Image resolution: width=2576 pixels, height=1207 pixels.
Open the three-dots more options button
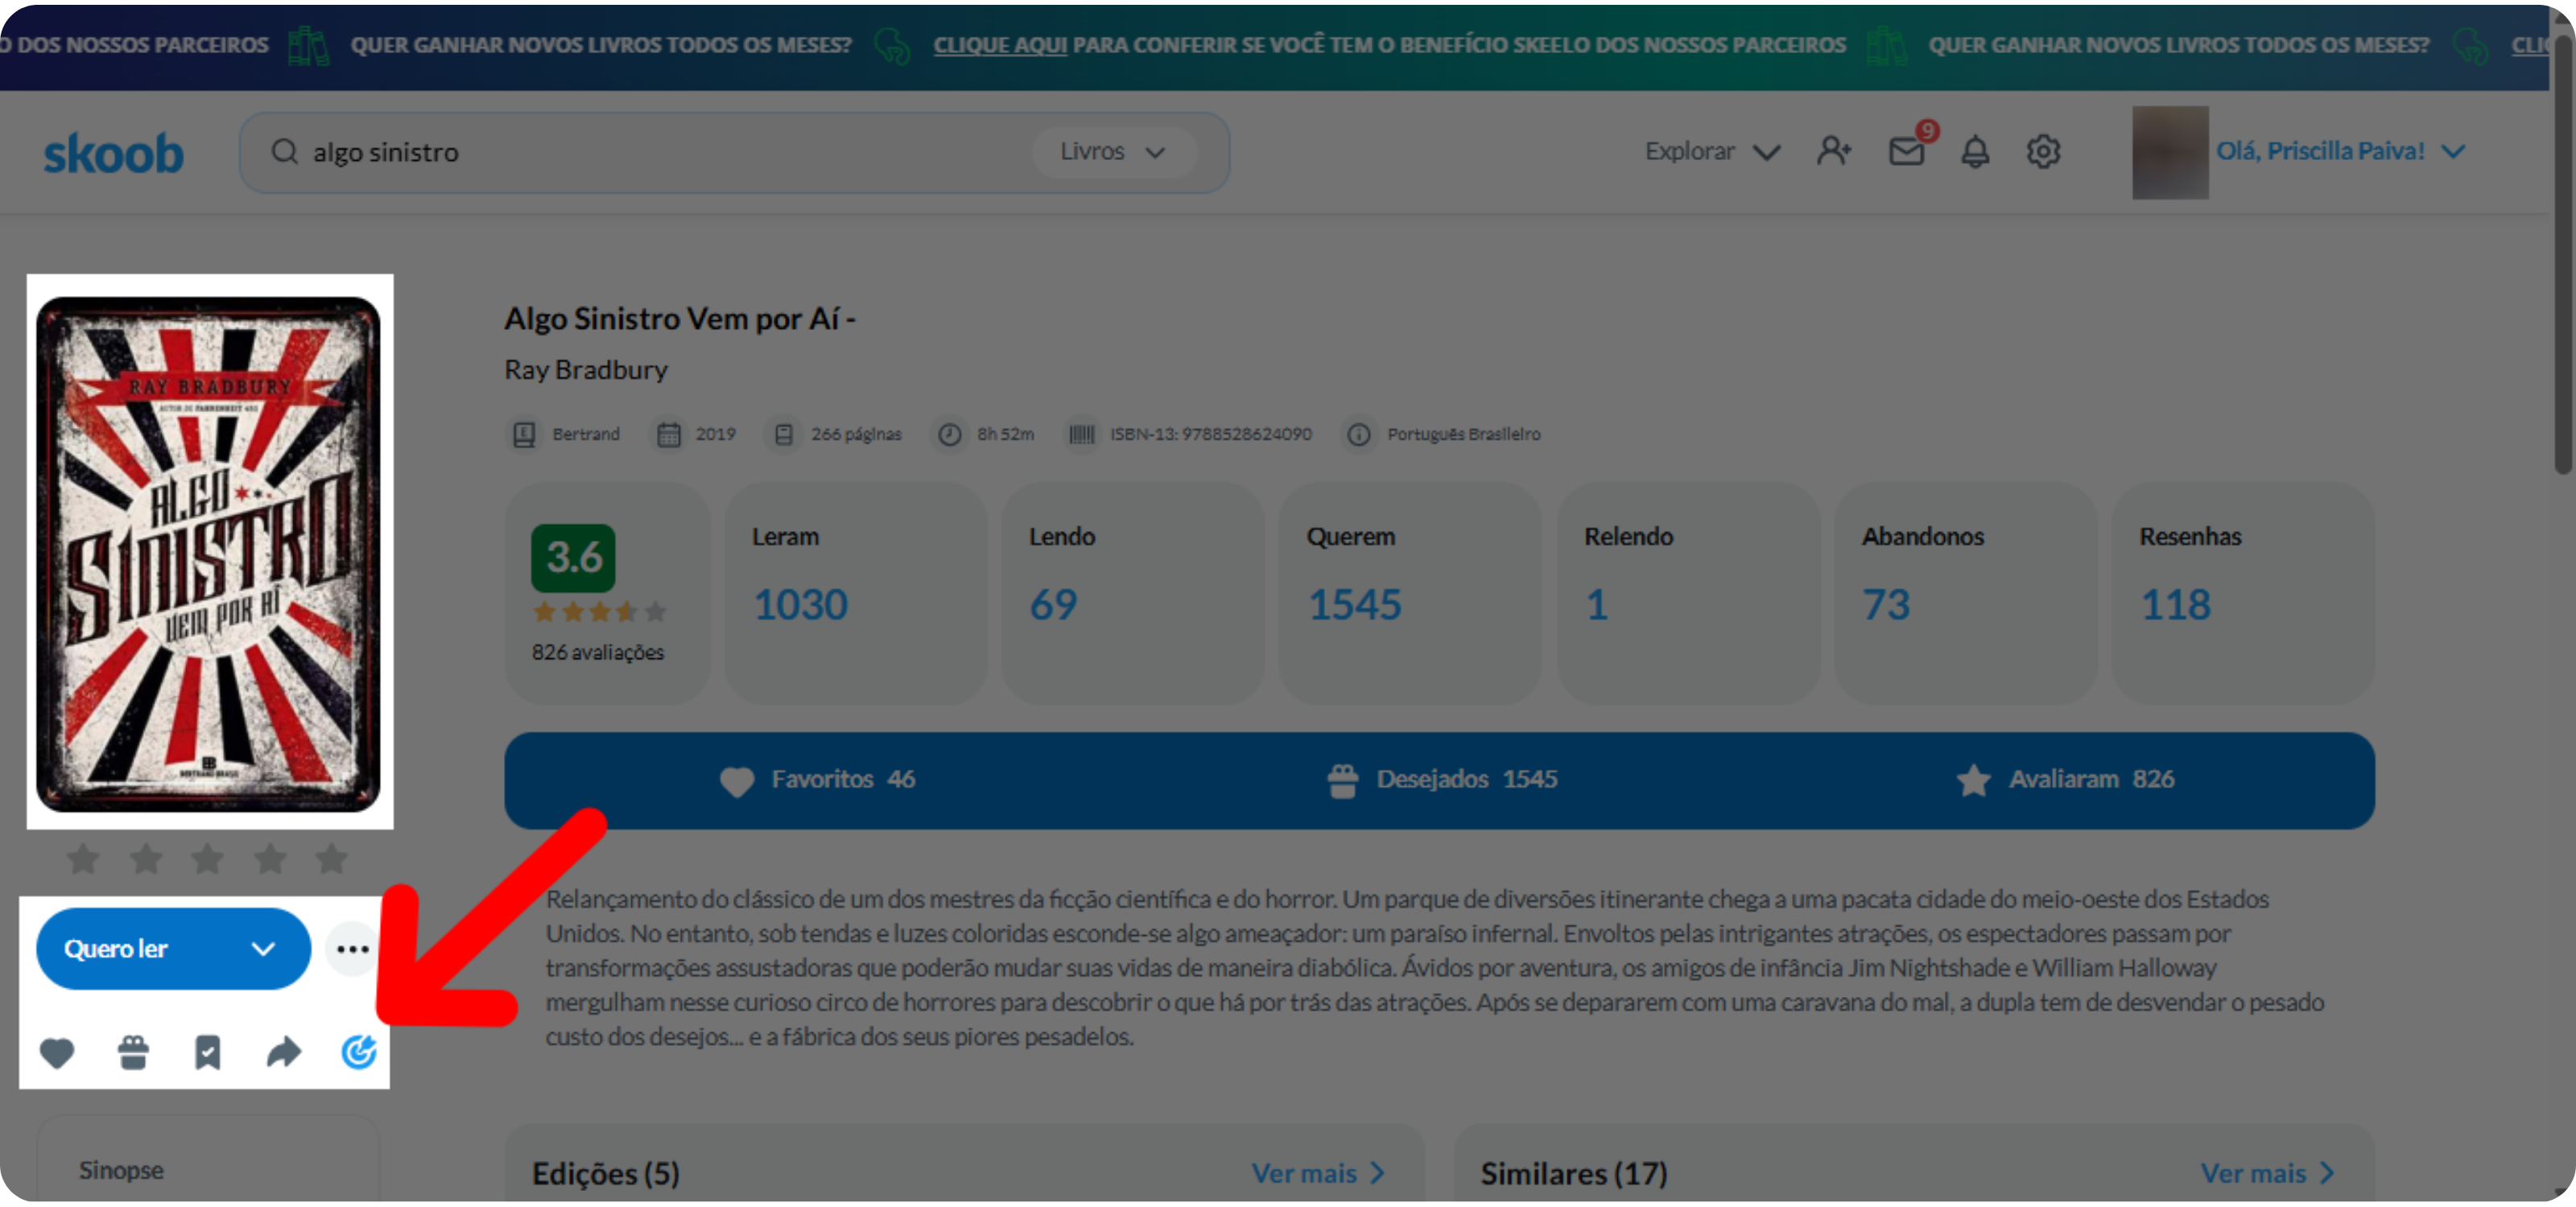point(352,950)
